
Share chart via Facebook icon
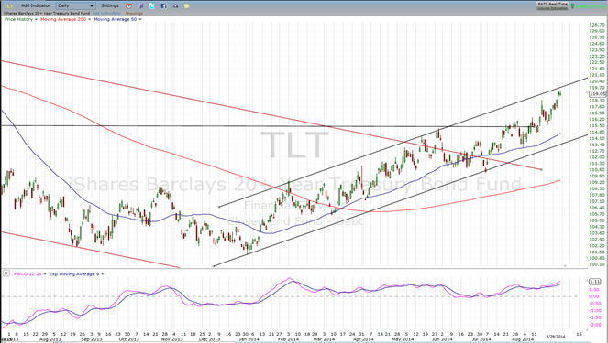click(x=163, y=5)
